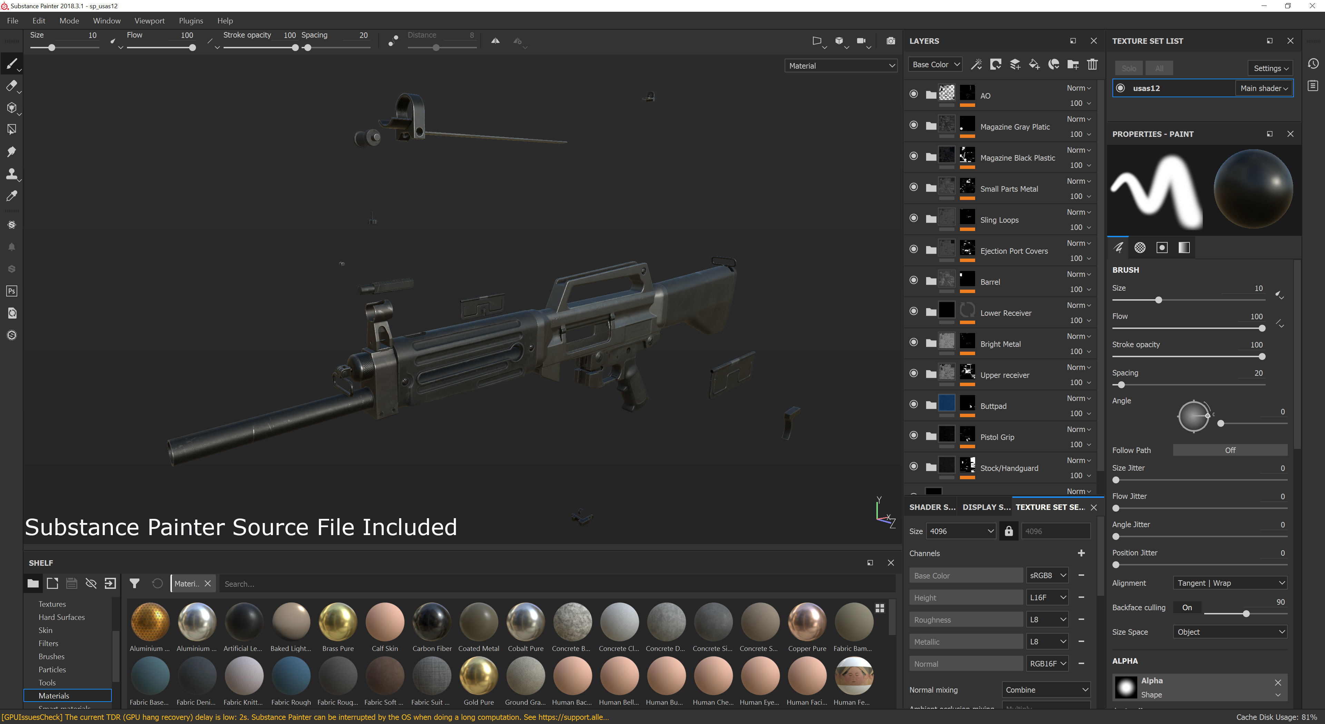Viewport: 1325px width, 724px height.
Task: Hide the Magazine Gray Platic layer
Action: pos(913,125)
